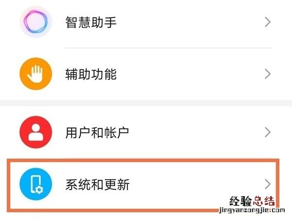The image size is (292, 219).
Task: Tap the orange hand icon for 辅助功能
Action: (36, 74)
